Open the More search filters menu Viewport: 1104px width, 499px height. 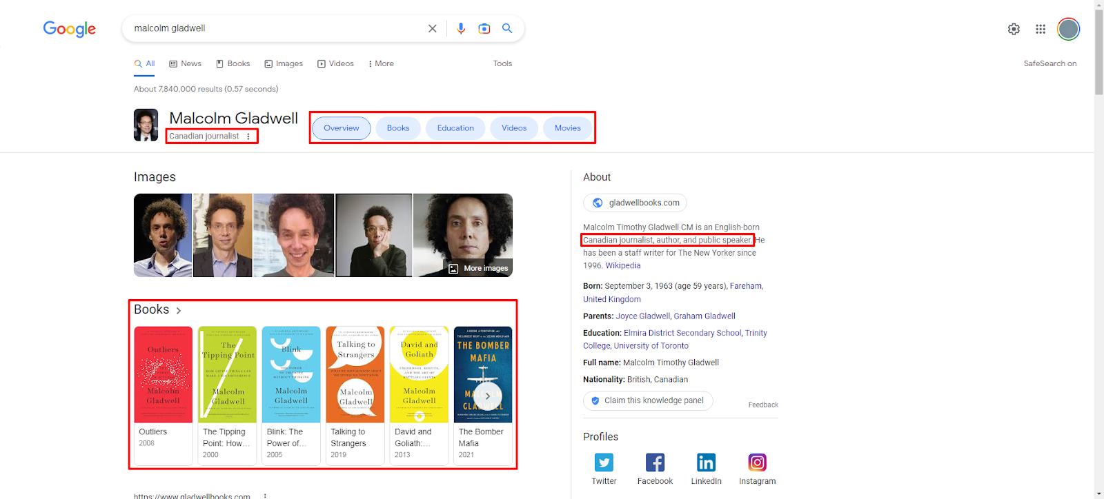click(x=381, y=63)
